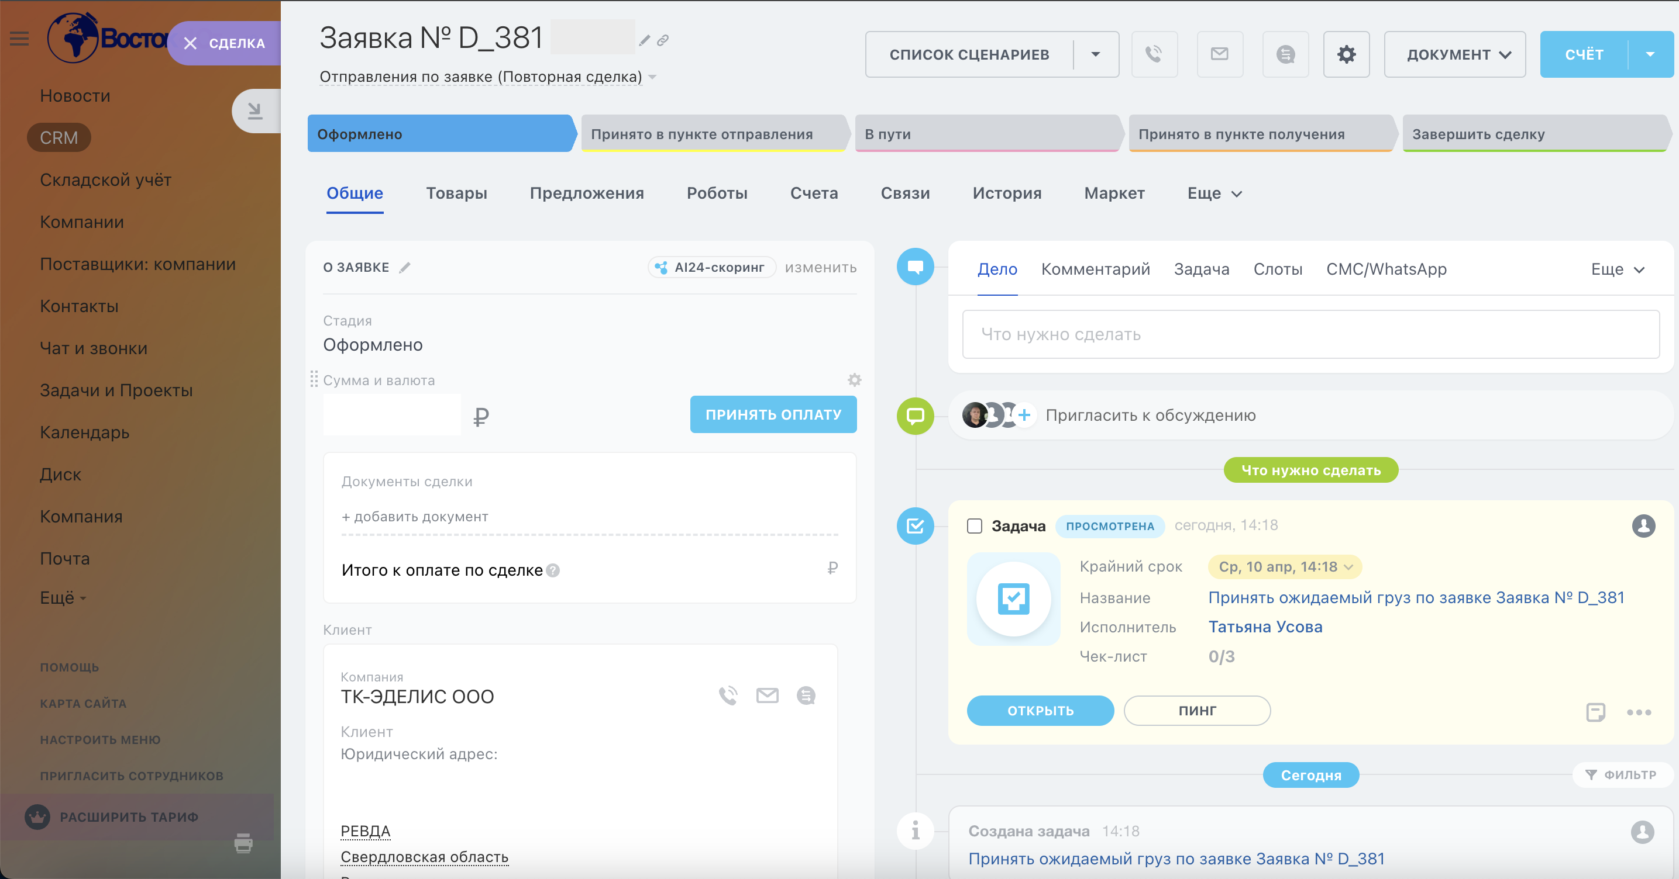Open the Документ dropdown
1679x879 pixels.
tap(1455, 54)
